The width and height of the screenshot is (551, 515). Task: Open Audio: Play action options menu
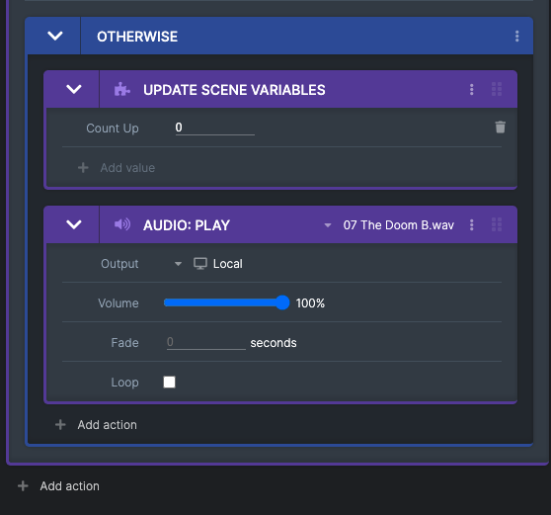tap(472, 224)
